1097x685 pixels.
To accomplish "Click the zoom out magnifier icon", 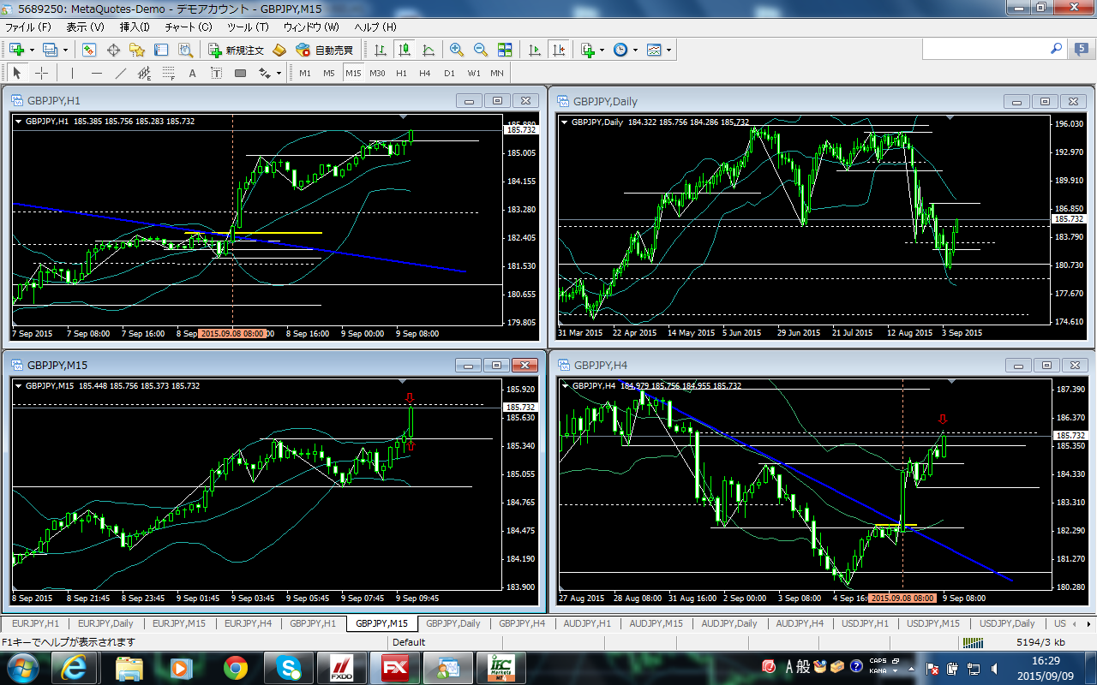I will point(480,51).
